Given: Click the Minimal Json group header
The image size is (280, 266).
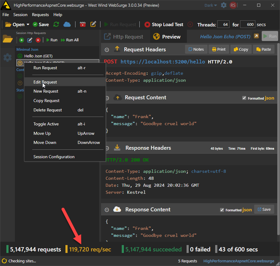Looking at the screenshot, I should pos(27,49).
